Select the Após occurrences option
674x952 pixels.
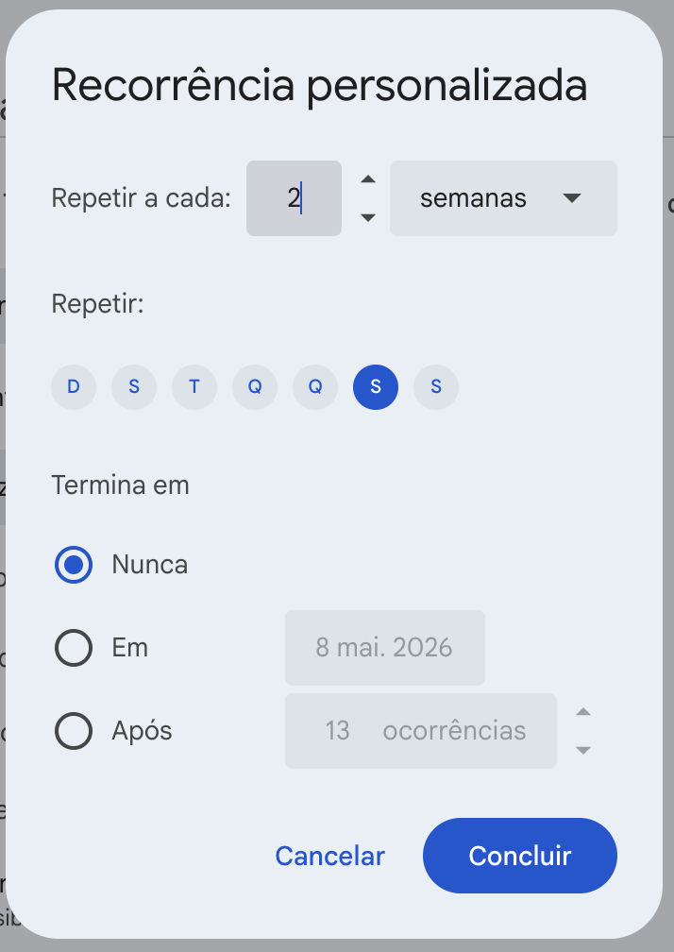pos(74,730)
